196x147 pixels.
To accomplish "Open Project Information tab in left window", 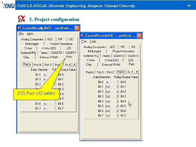I will [x=61, y=44].
